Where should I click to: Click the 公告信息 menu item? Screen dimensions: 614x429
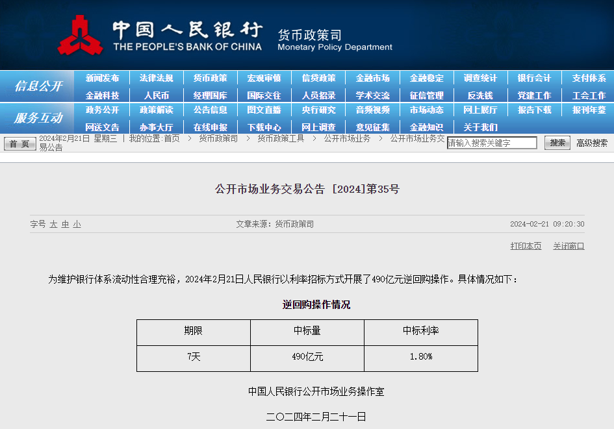[x=210, y=110]
